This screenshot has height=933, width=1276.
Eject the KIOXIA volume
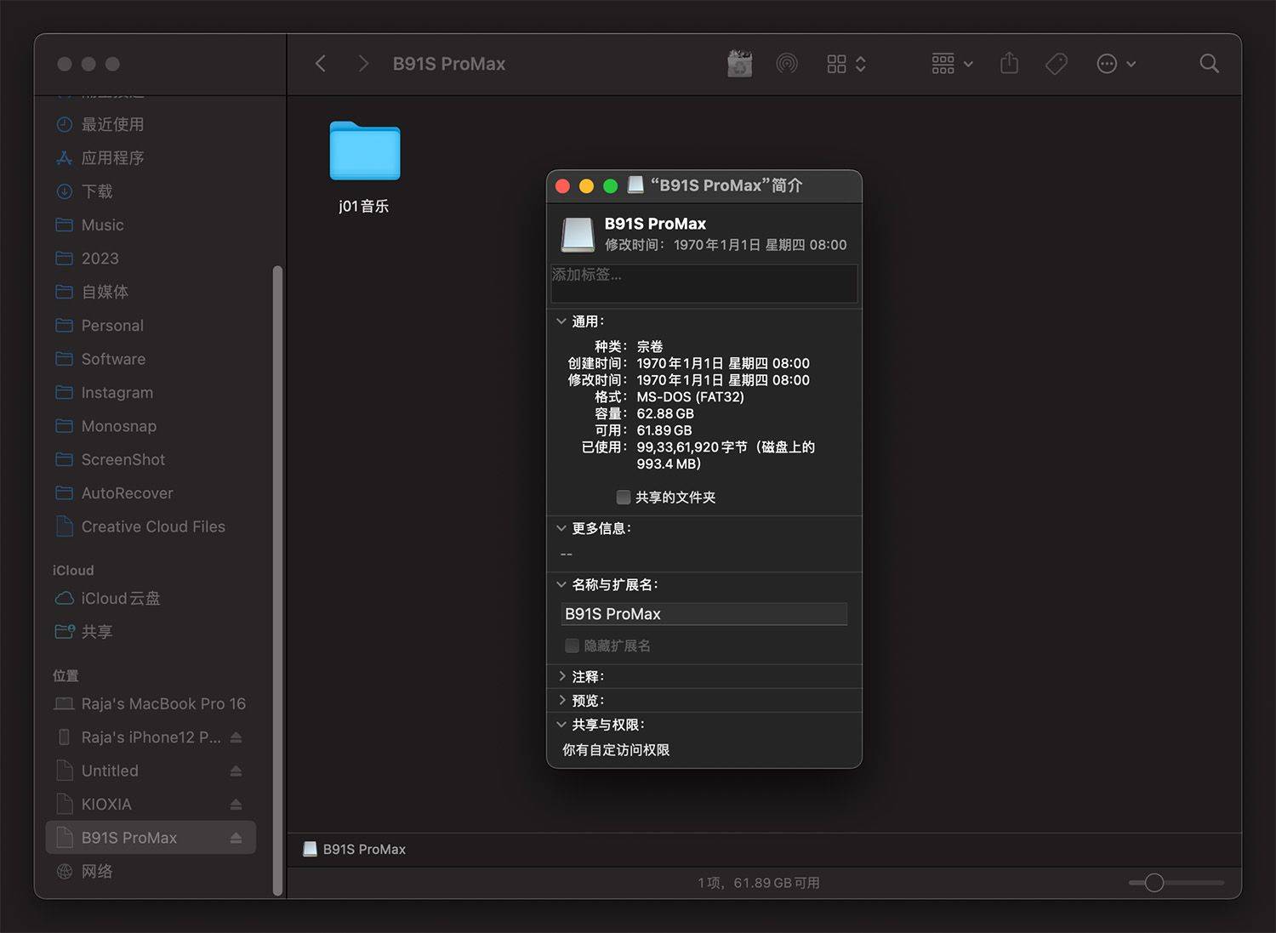(236, 805)
